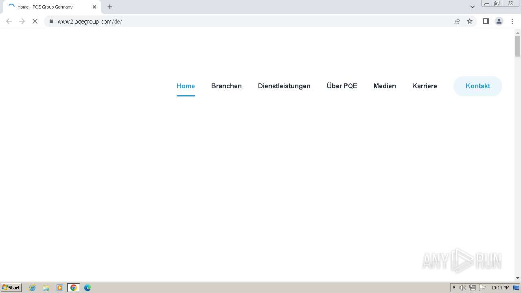
Task: Open a new browser tab
Action: click(x=110, y=7)
